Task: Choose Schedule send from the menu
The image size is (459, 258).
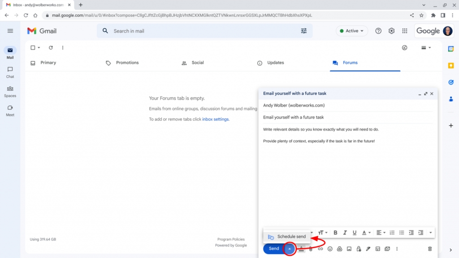Action: click(290, 236)
